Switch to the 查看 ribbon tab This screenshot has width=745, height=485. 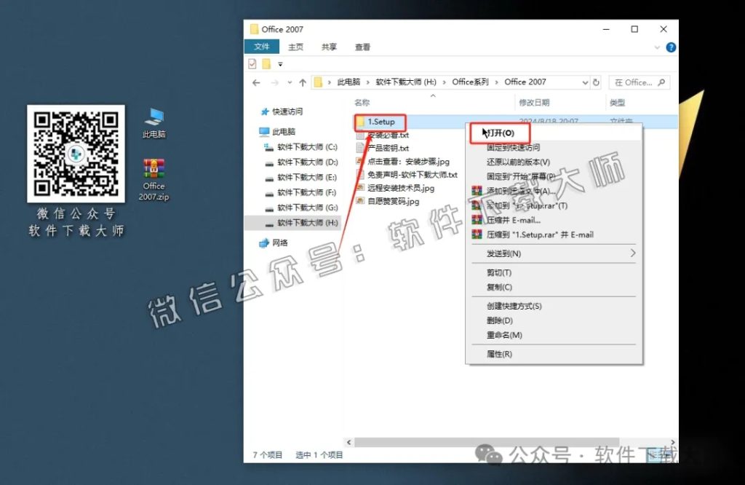pyautogui.click(x=362, y=47)
